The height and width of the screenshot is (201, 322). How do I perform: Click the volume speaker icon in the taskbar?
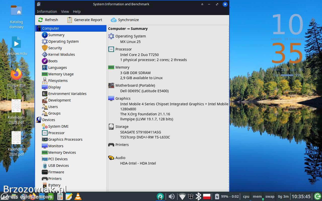(172, 196)
